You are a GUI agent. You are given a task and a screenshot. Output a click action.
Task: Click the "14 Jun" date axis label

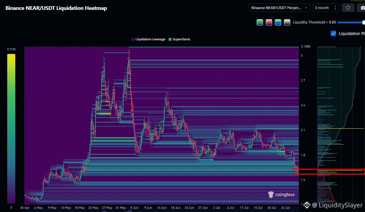162,208
